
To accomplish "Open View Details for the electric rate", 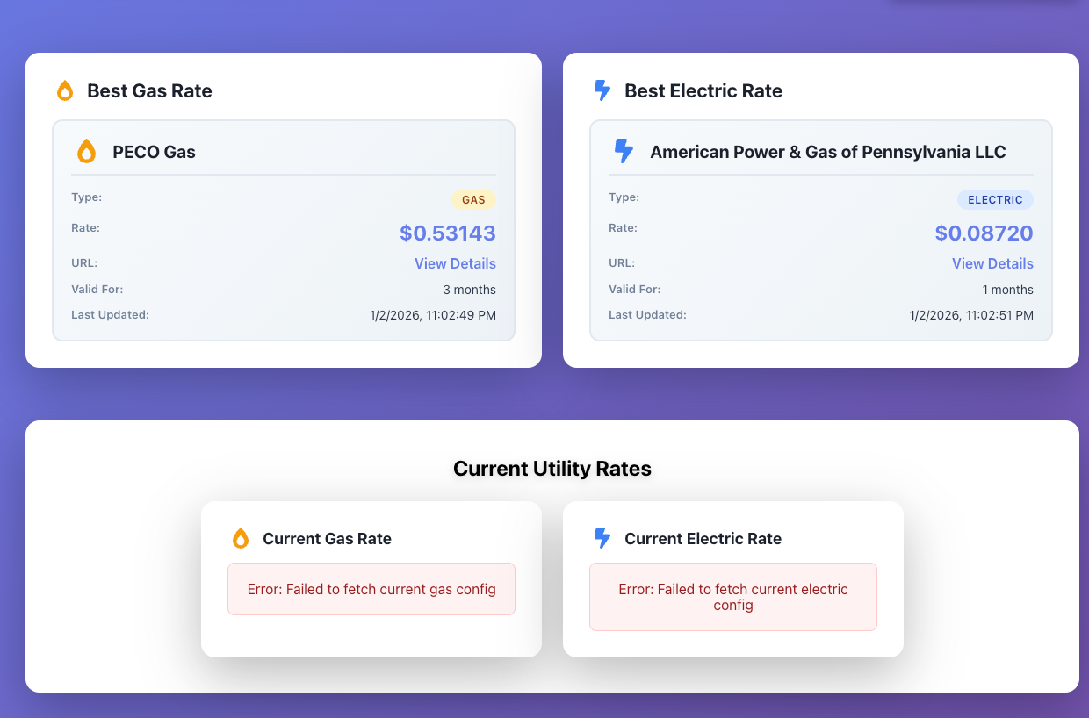I will [x=992, y=263].
